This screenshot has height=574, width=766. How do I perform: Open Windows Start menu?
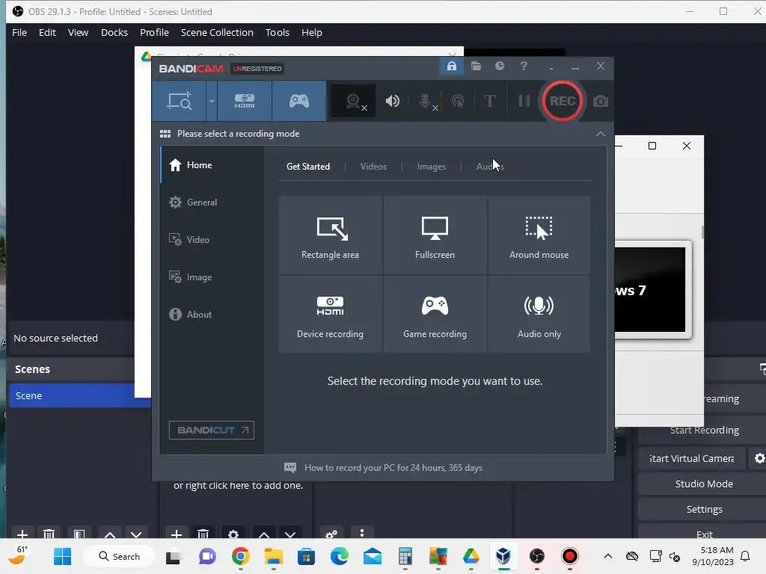(63, 556)
